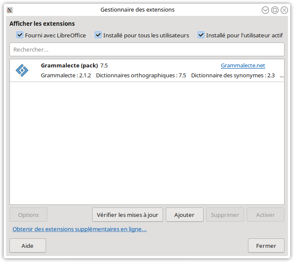294x262 pixels.
Task: Click the Grammalecte extension logo icon
Action: pos(22,70)
